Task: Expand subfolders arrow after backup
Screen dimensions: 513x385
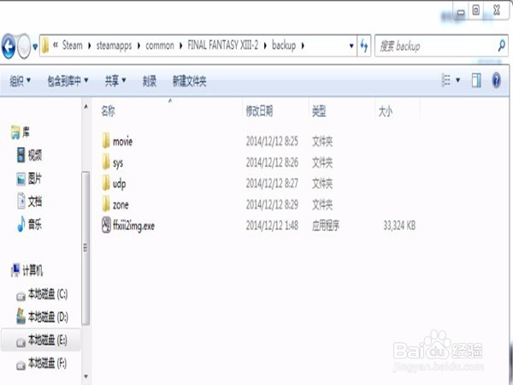Action: pyautogui.click(x=303, y=45)
